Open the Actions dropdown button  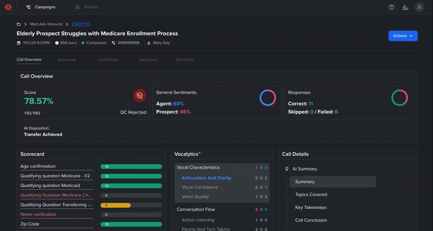403,36
